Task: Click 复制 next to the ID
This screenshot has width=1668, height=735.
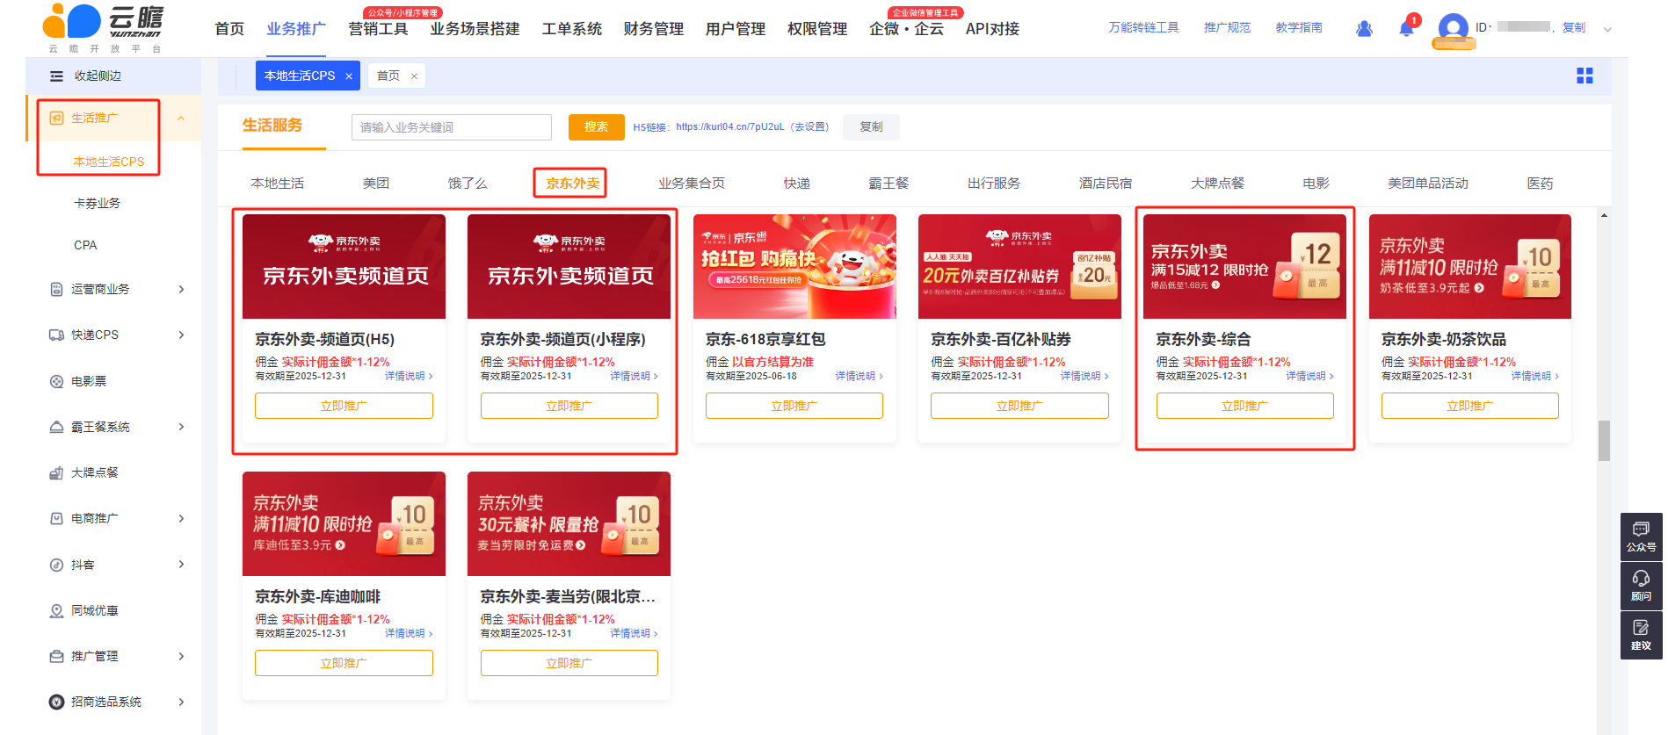Action: pos(1573,28)
